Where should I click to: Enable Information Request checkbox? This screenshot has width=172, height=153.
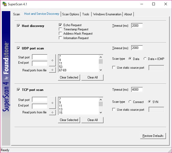(60, 38)
